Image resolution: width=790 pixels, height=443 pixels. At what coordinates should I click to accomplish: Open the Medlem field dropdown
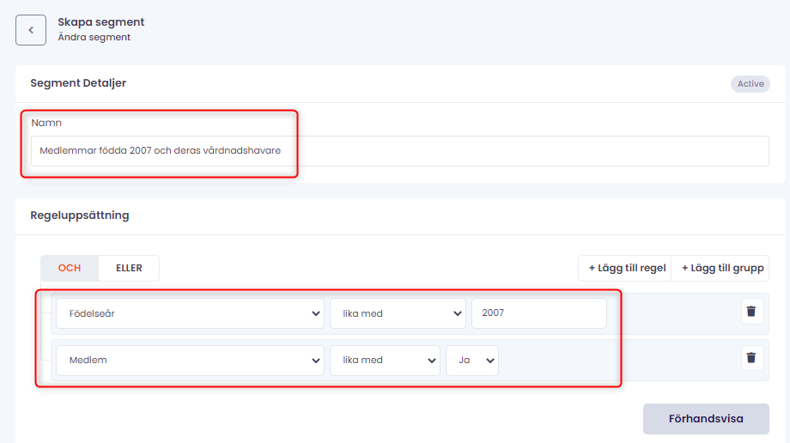(x=190, y=360)
